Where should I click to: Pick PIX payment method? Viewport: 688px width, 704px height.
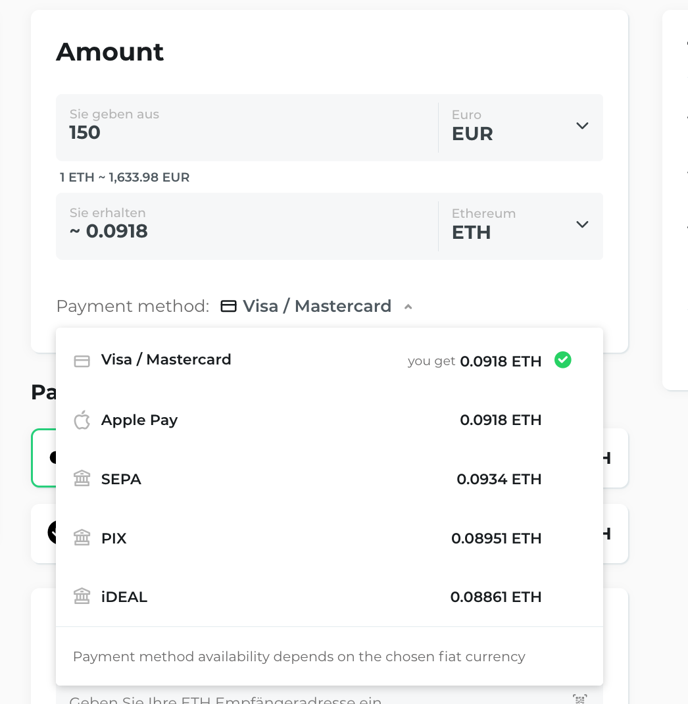coord(114,538)
